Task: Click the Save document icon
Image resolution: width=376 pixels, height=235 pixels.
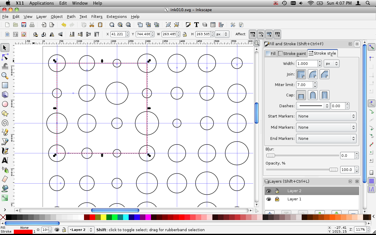Action: 24,25
